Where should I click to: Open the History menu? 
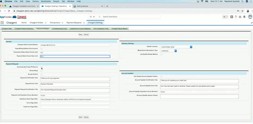coord(35,1)
